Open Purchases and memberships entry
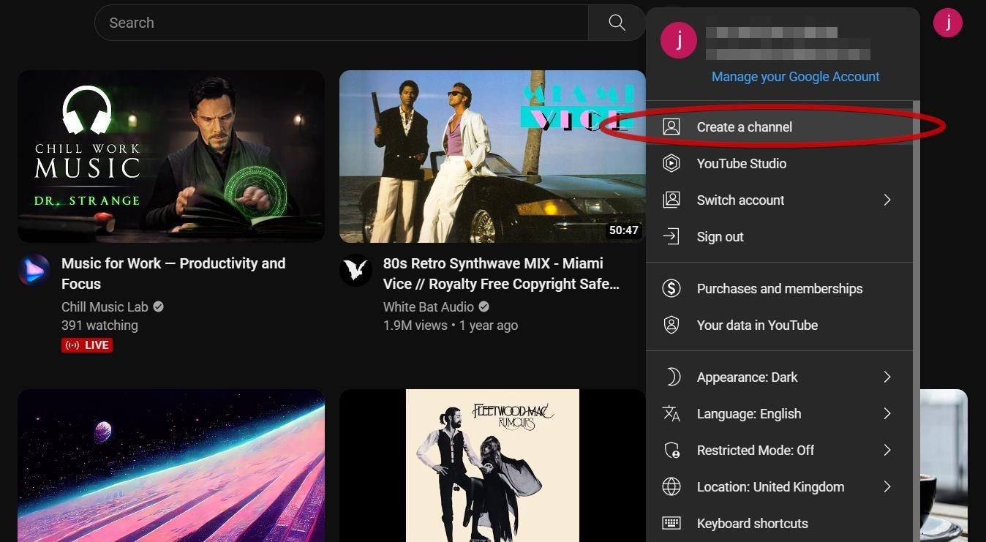 [x=780, y=289]
